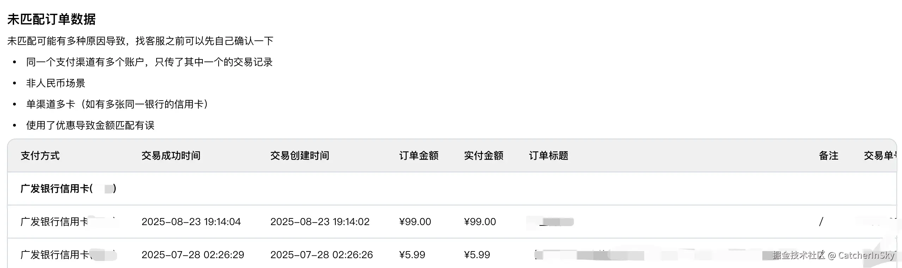Select the creation time 2025-08-23 19:14:02
This screenshot has width=902, height=268.
[320, 222]
